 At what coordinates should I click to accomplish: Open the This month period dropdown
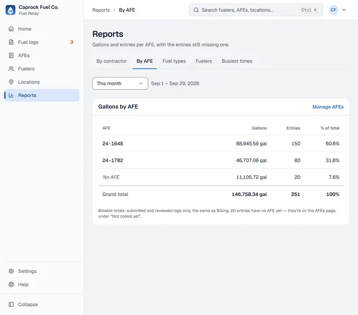(x=120, y=83)
